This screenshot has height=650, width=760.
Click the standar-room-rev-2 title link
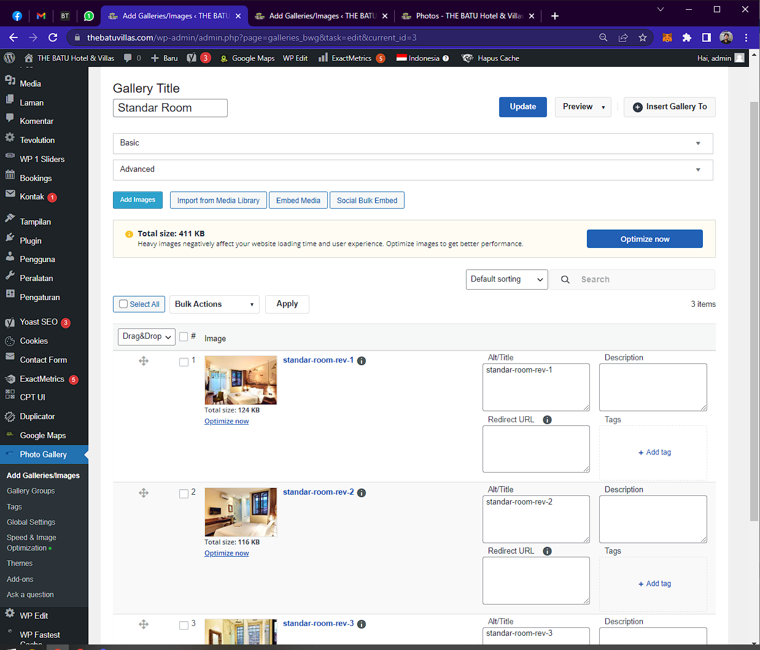[x=318, y=492]
